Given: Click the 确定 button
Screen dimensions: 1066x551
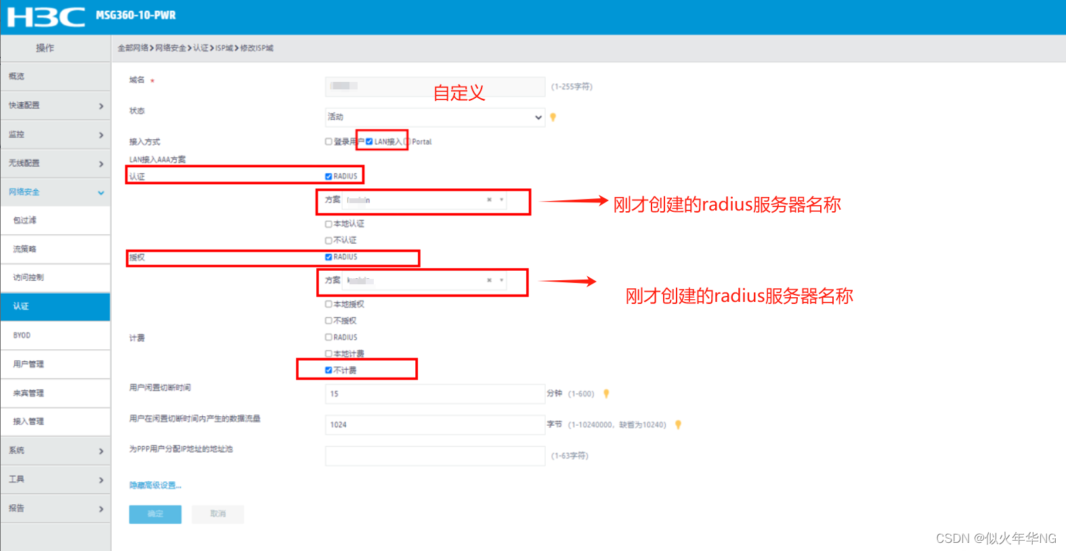Looking at the screenshot, I should (x=155, y=514).
